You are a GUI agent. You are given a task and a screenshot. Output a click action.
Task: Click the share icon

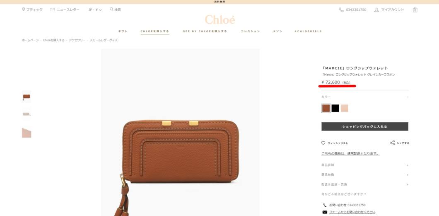(392, 143)
